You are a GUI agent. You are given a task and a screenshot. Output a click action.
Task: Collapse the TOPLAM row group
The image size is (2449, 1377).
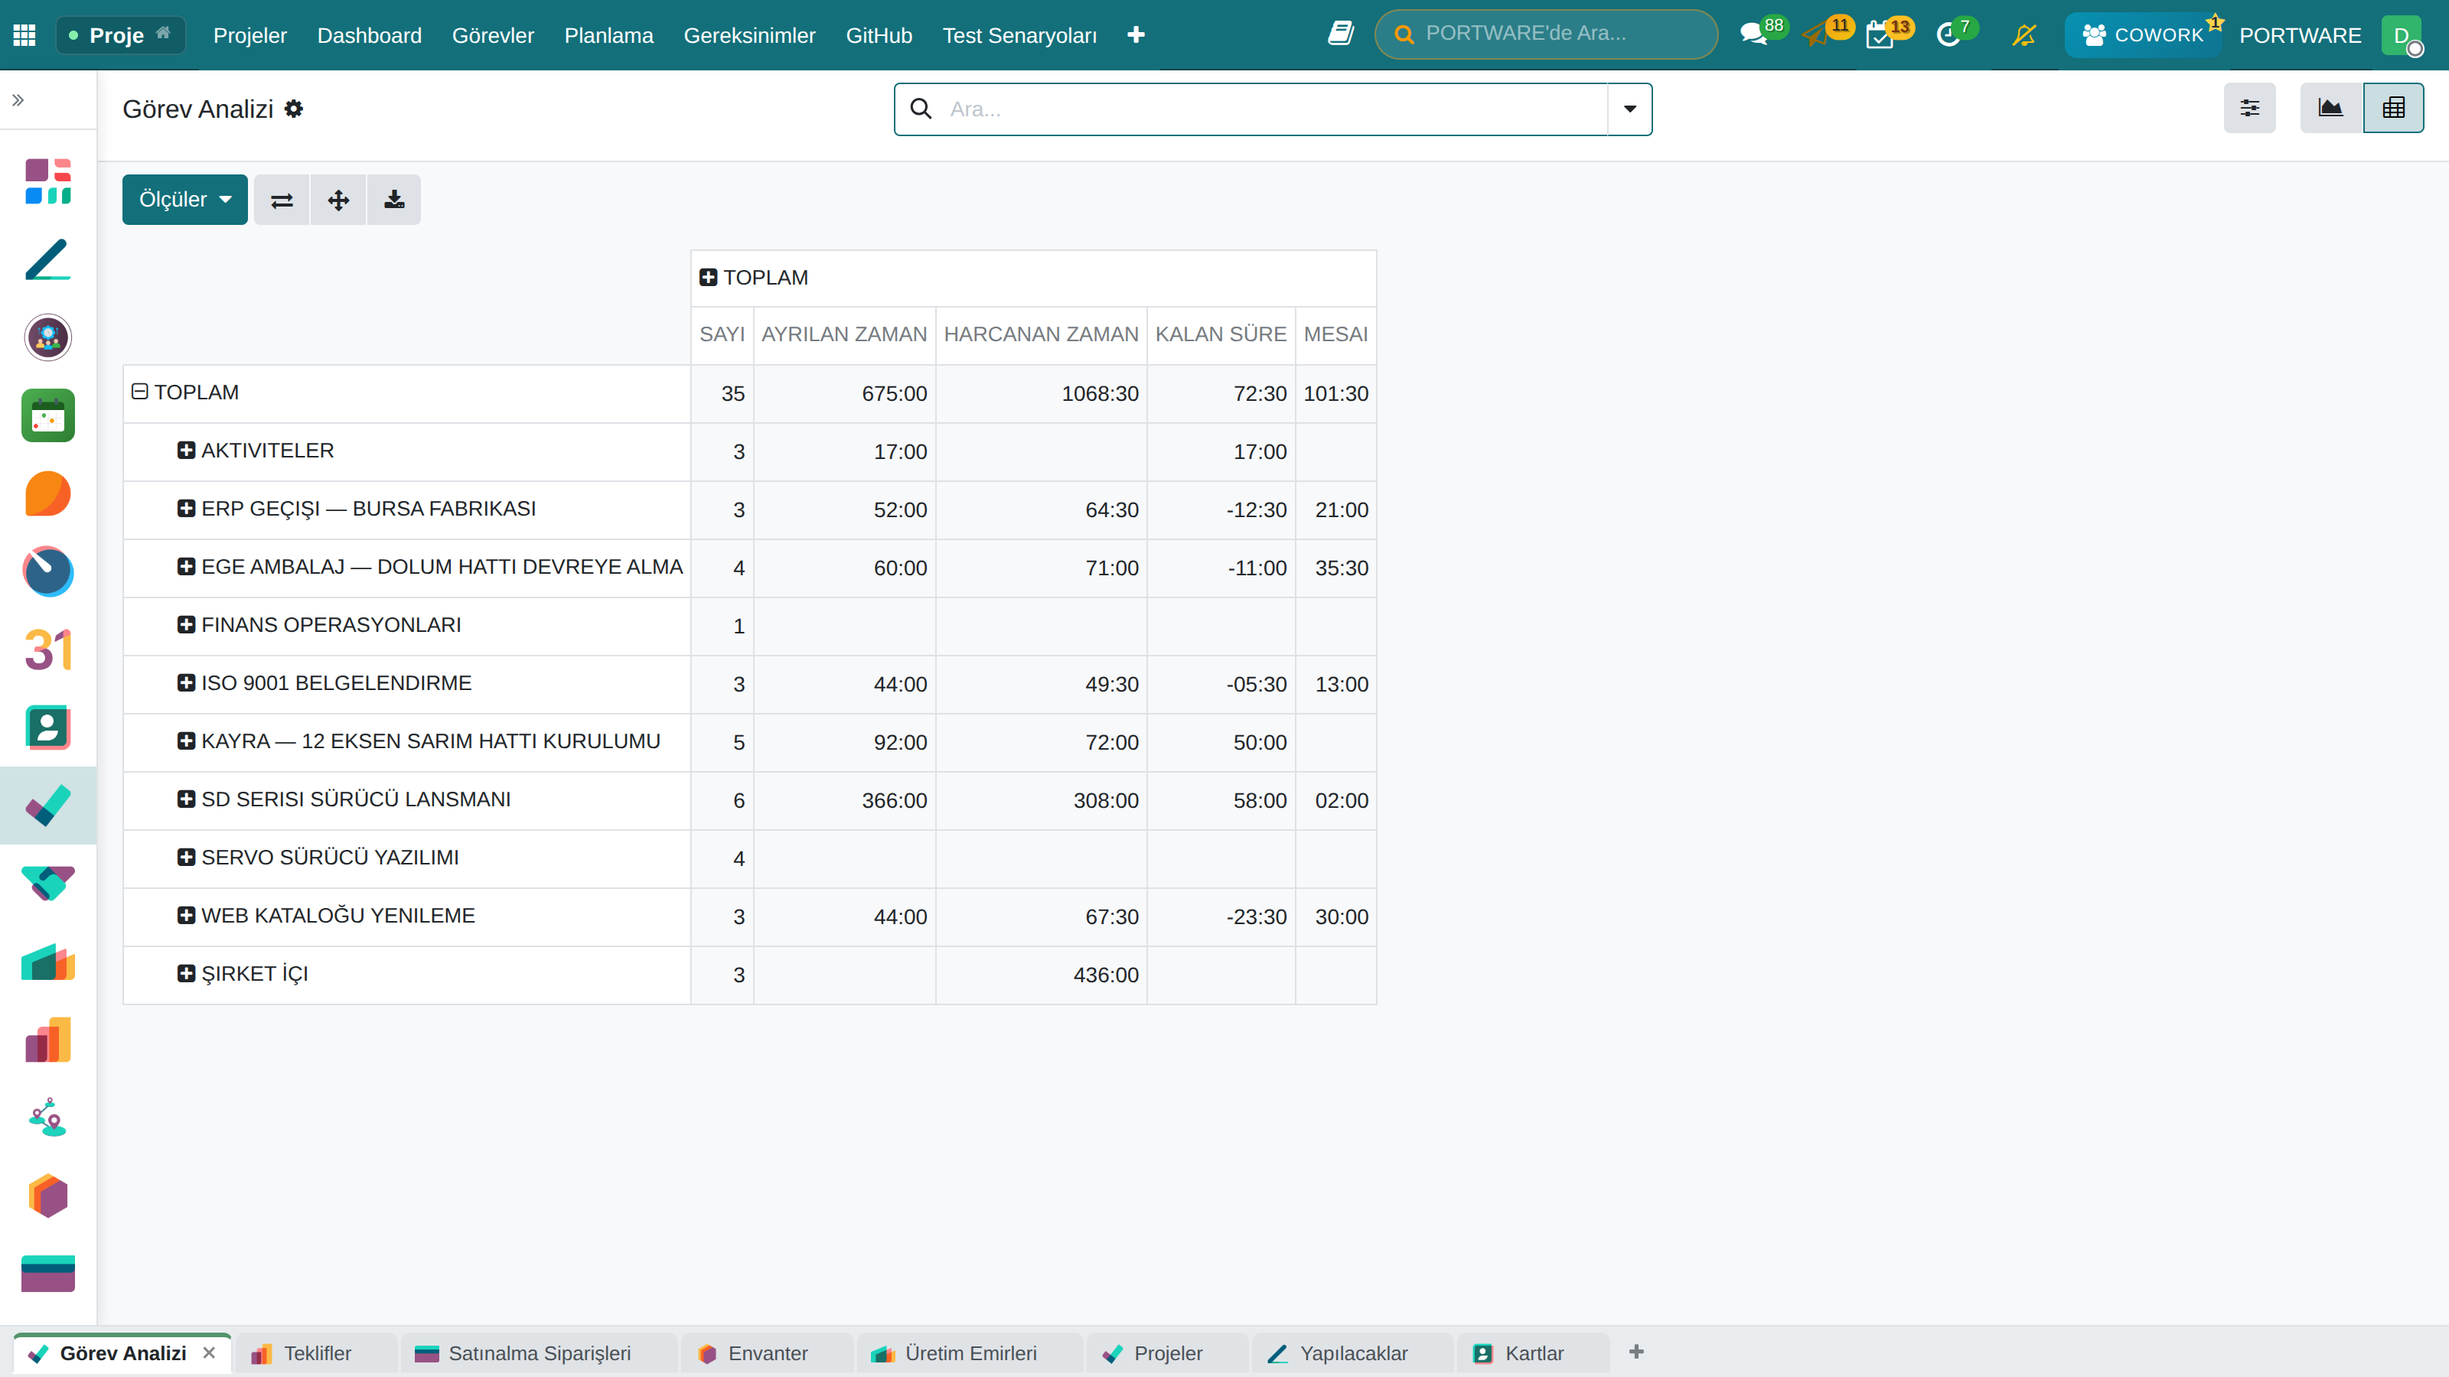tap(140, 392)
